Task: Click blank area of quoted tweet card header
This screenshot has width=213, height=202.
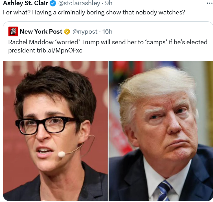Action: pyautogui.click(x=162, y=32)
